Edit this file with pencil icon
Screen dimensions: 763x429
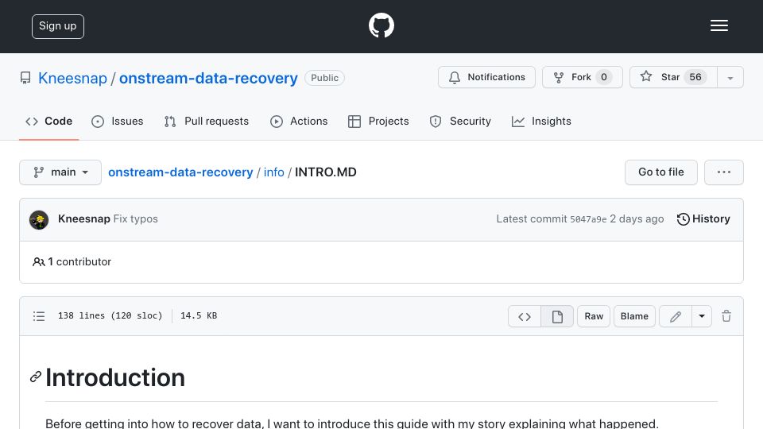pos(676,317)
